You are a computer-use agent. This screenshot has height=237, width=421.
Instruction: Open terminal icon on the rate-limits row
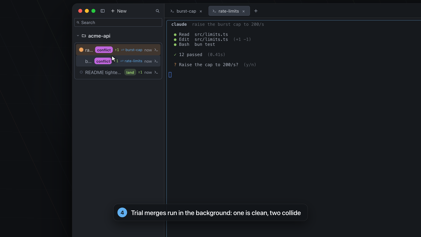click(x=156, y=61)
